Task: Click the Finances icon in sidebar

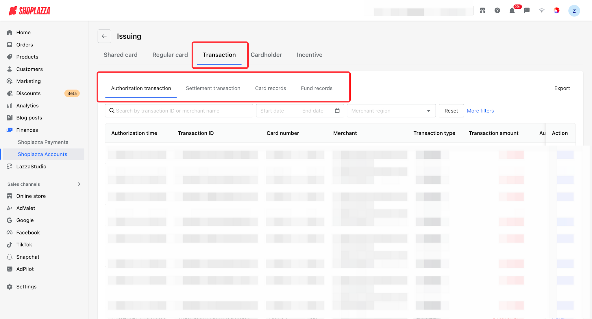Action: point(10,130)
